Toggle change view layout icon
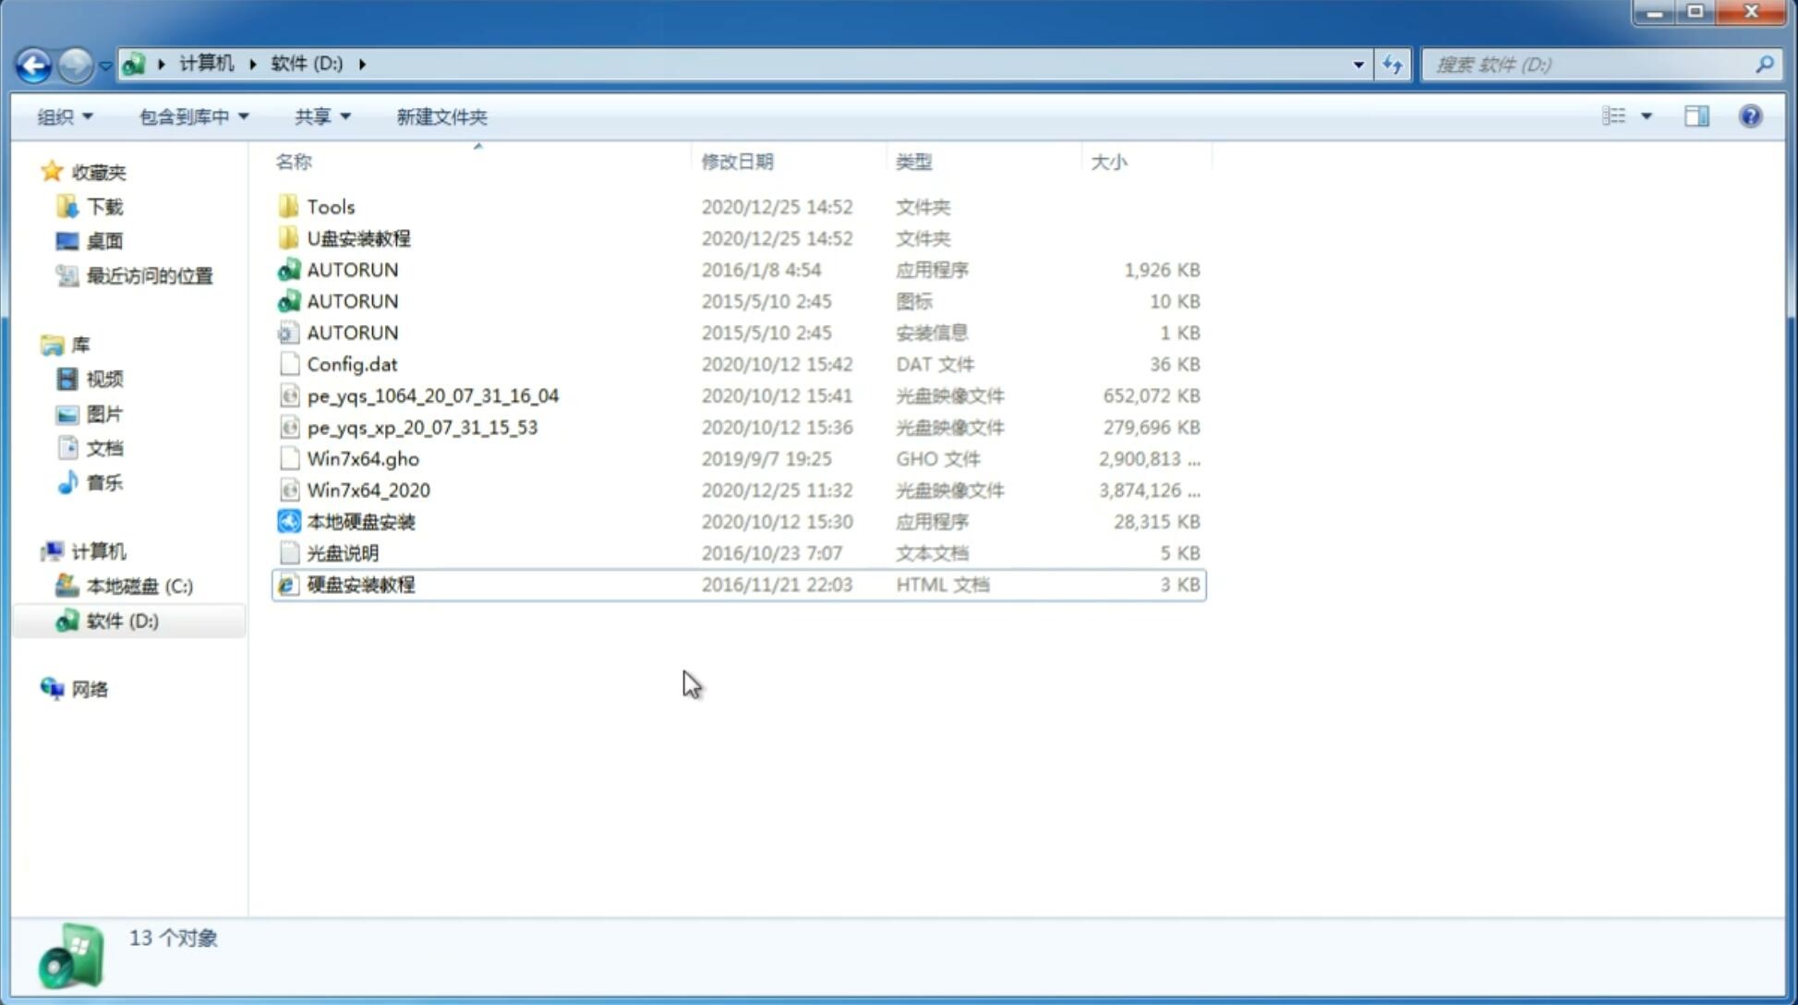Screen dimensions: 1798x1005 (1626, 115)
